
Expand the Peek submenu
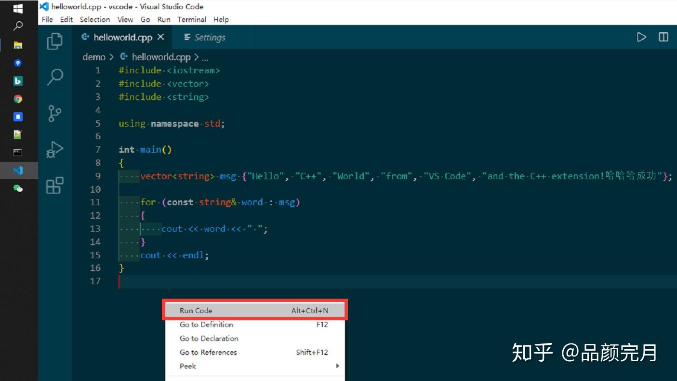[x=255, y=366]
